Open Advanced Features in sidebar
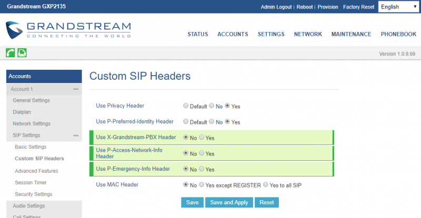 [x=36, y=171]
